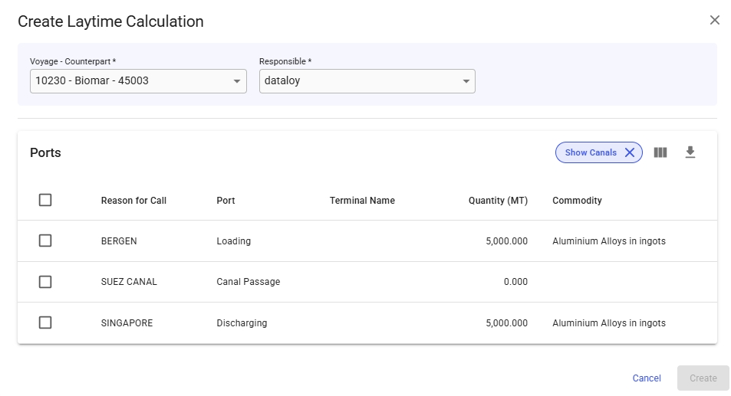Close the Create Laytime Calculation dialog
Image resolution: width=731 pixels, height=396 pixels.
tap(714, 21)
